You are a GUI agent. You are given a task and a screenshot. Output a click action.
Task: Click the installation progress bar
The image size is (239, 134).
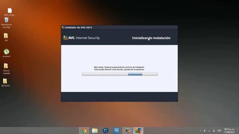click(120, 74)
